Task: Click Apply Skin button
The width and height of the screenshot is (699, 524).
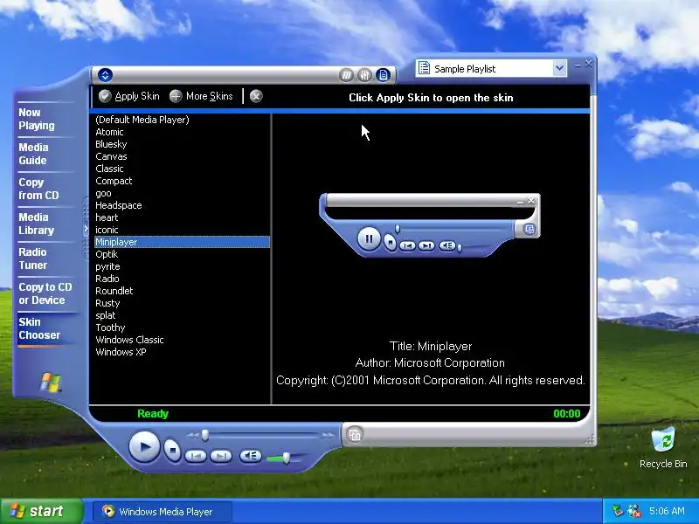Action: 128,96
